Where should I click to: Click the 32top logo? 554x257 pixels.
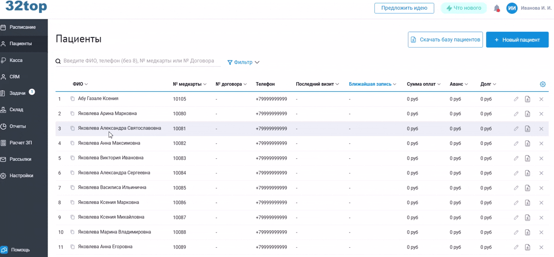[26, 7]
